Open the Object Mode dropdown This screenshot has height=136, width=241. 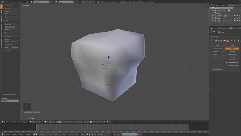36,122
